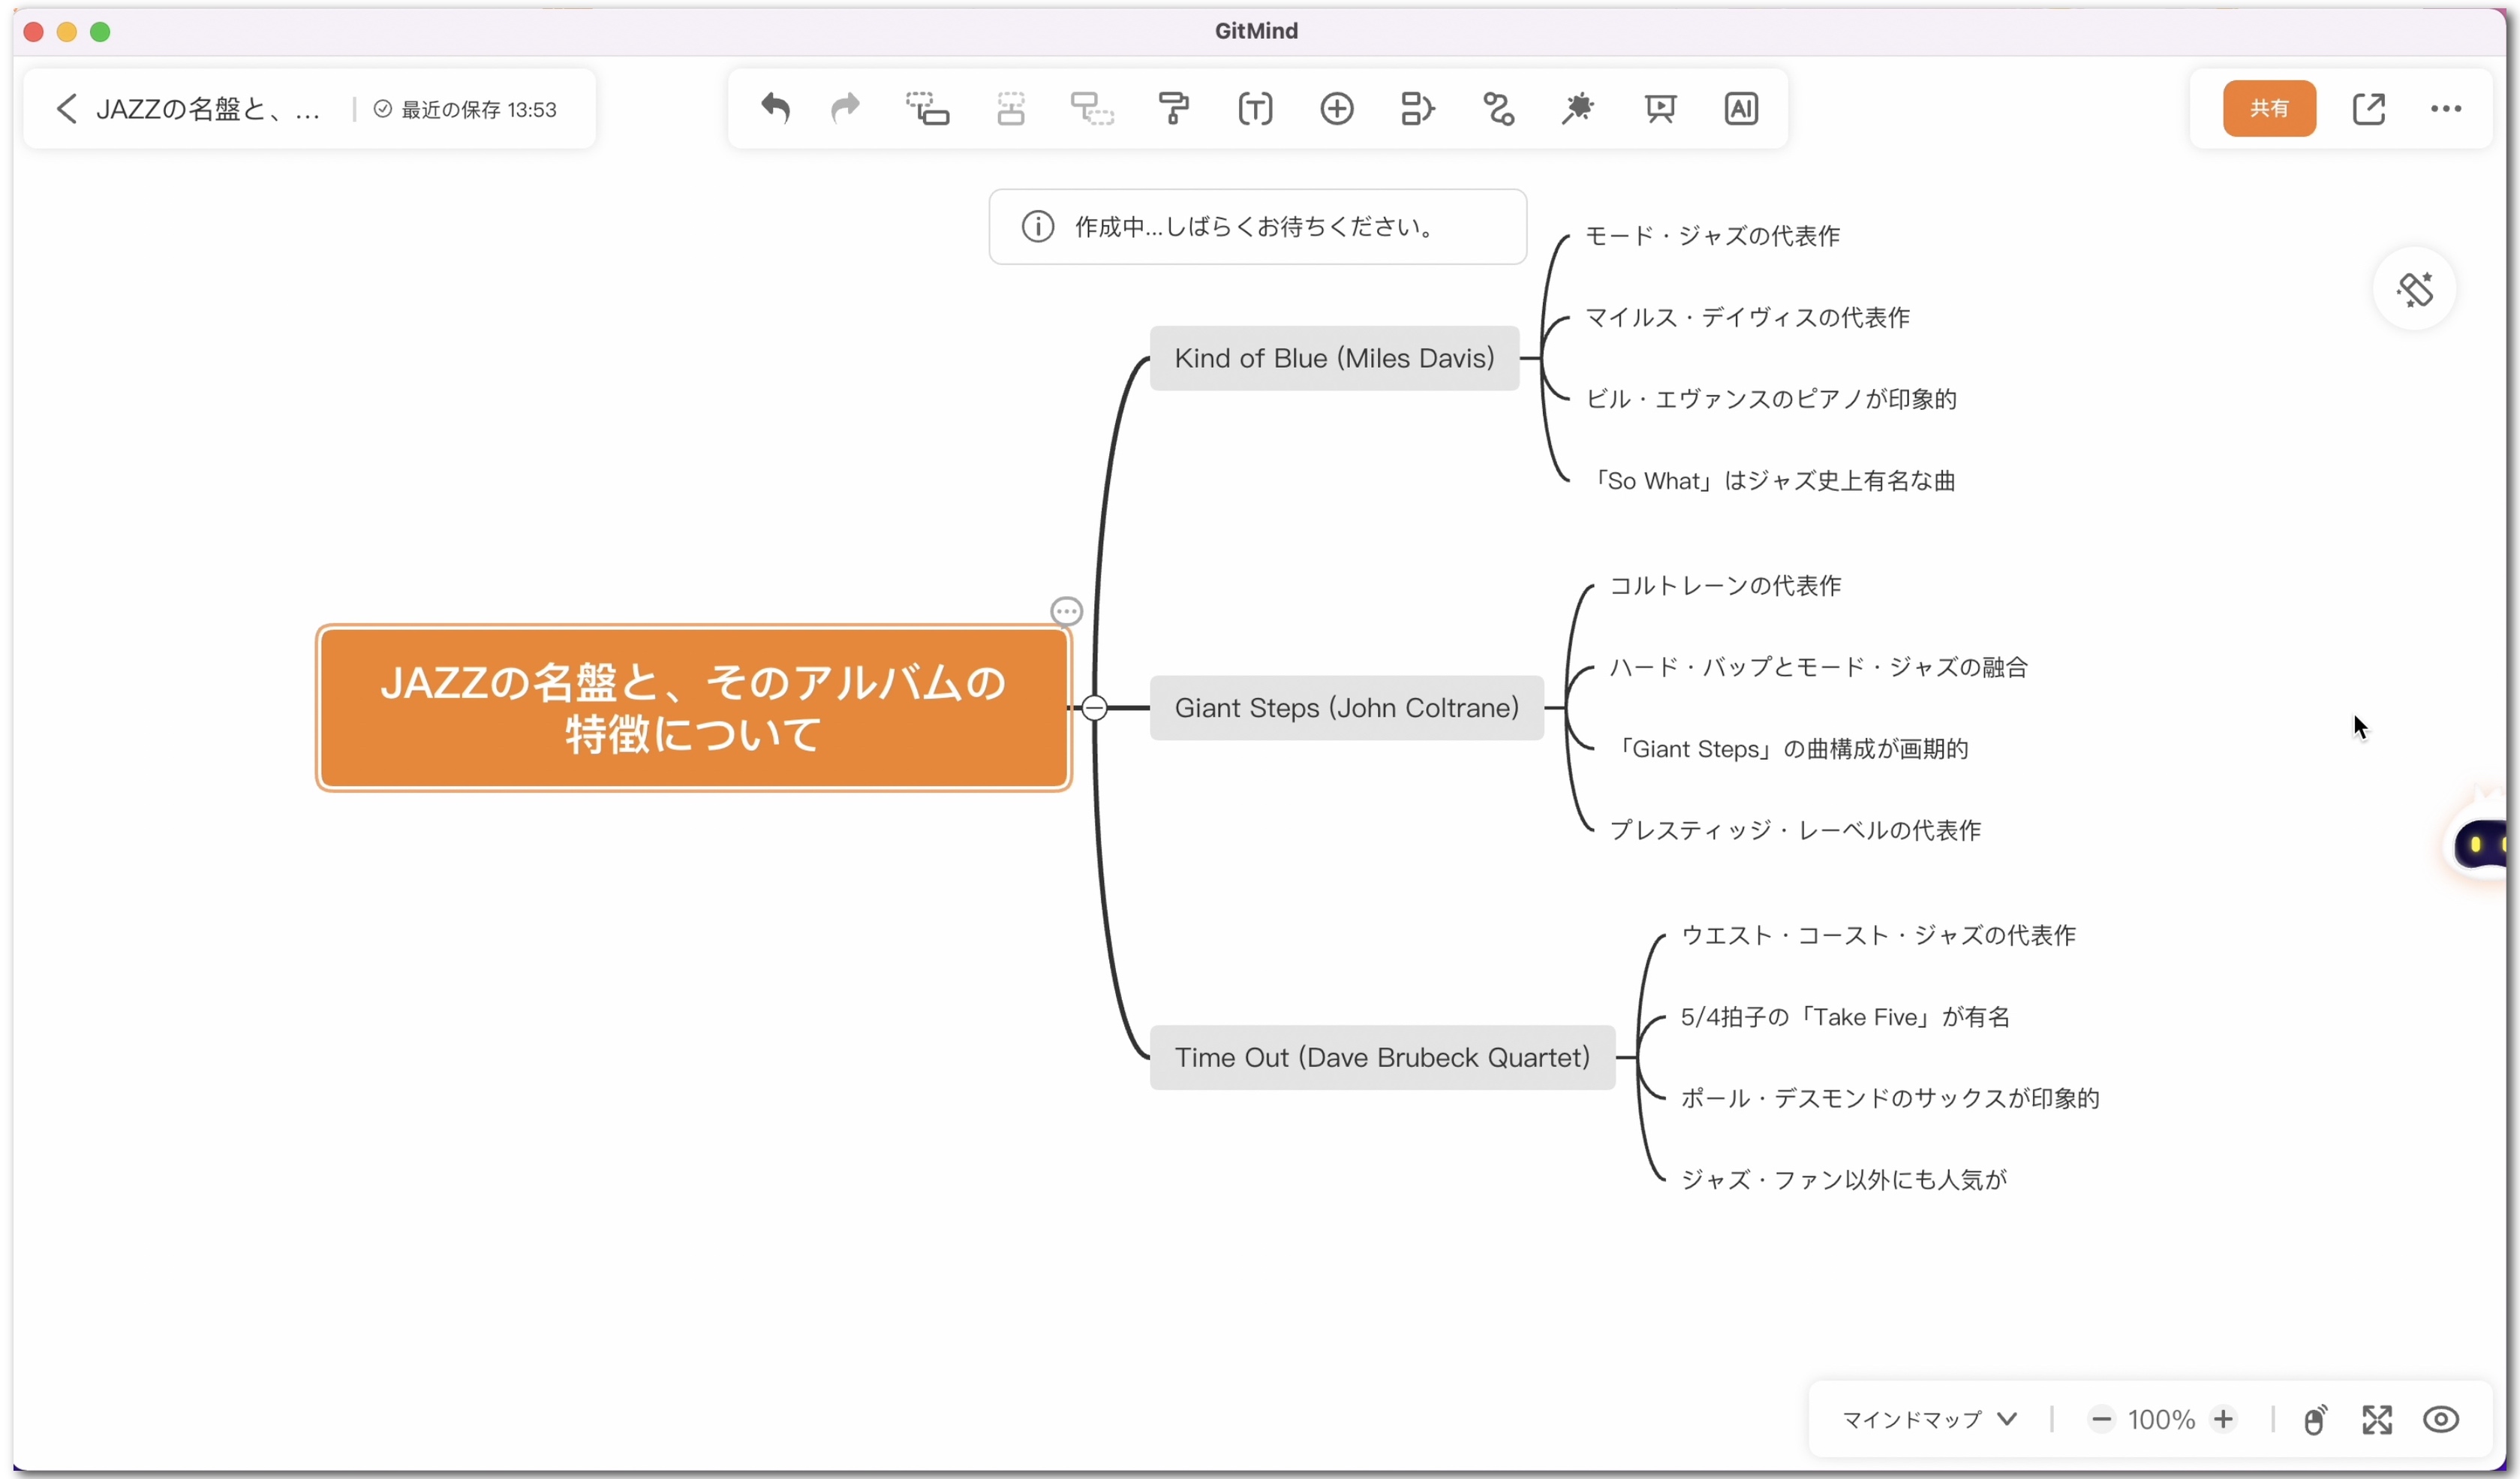This screenshot has height=1479, width=2520.
Task: Start presentation mode from the toolbar
Action: [1661, 108]
